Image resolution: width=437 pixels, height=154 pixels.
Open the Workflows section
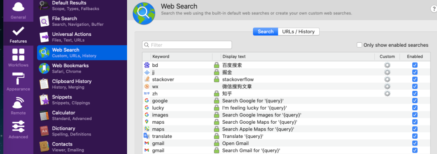18,58
